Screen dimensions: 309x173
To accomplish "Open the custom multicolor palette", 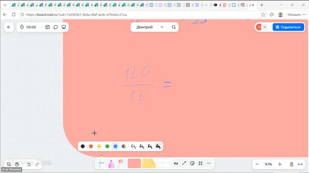I will click(x=124, y=146).
